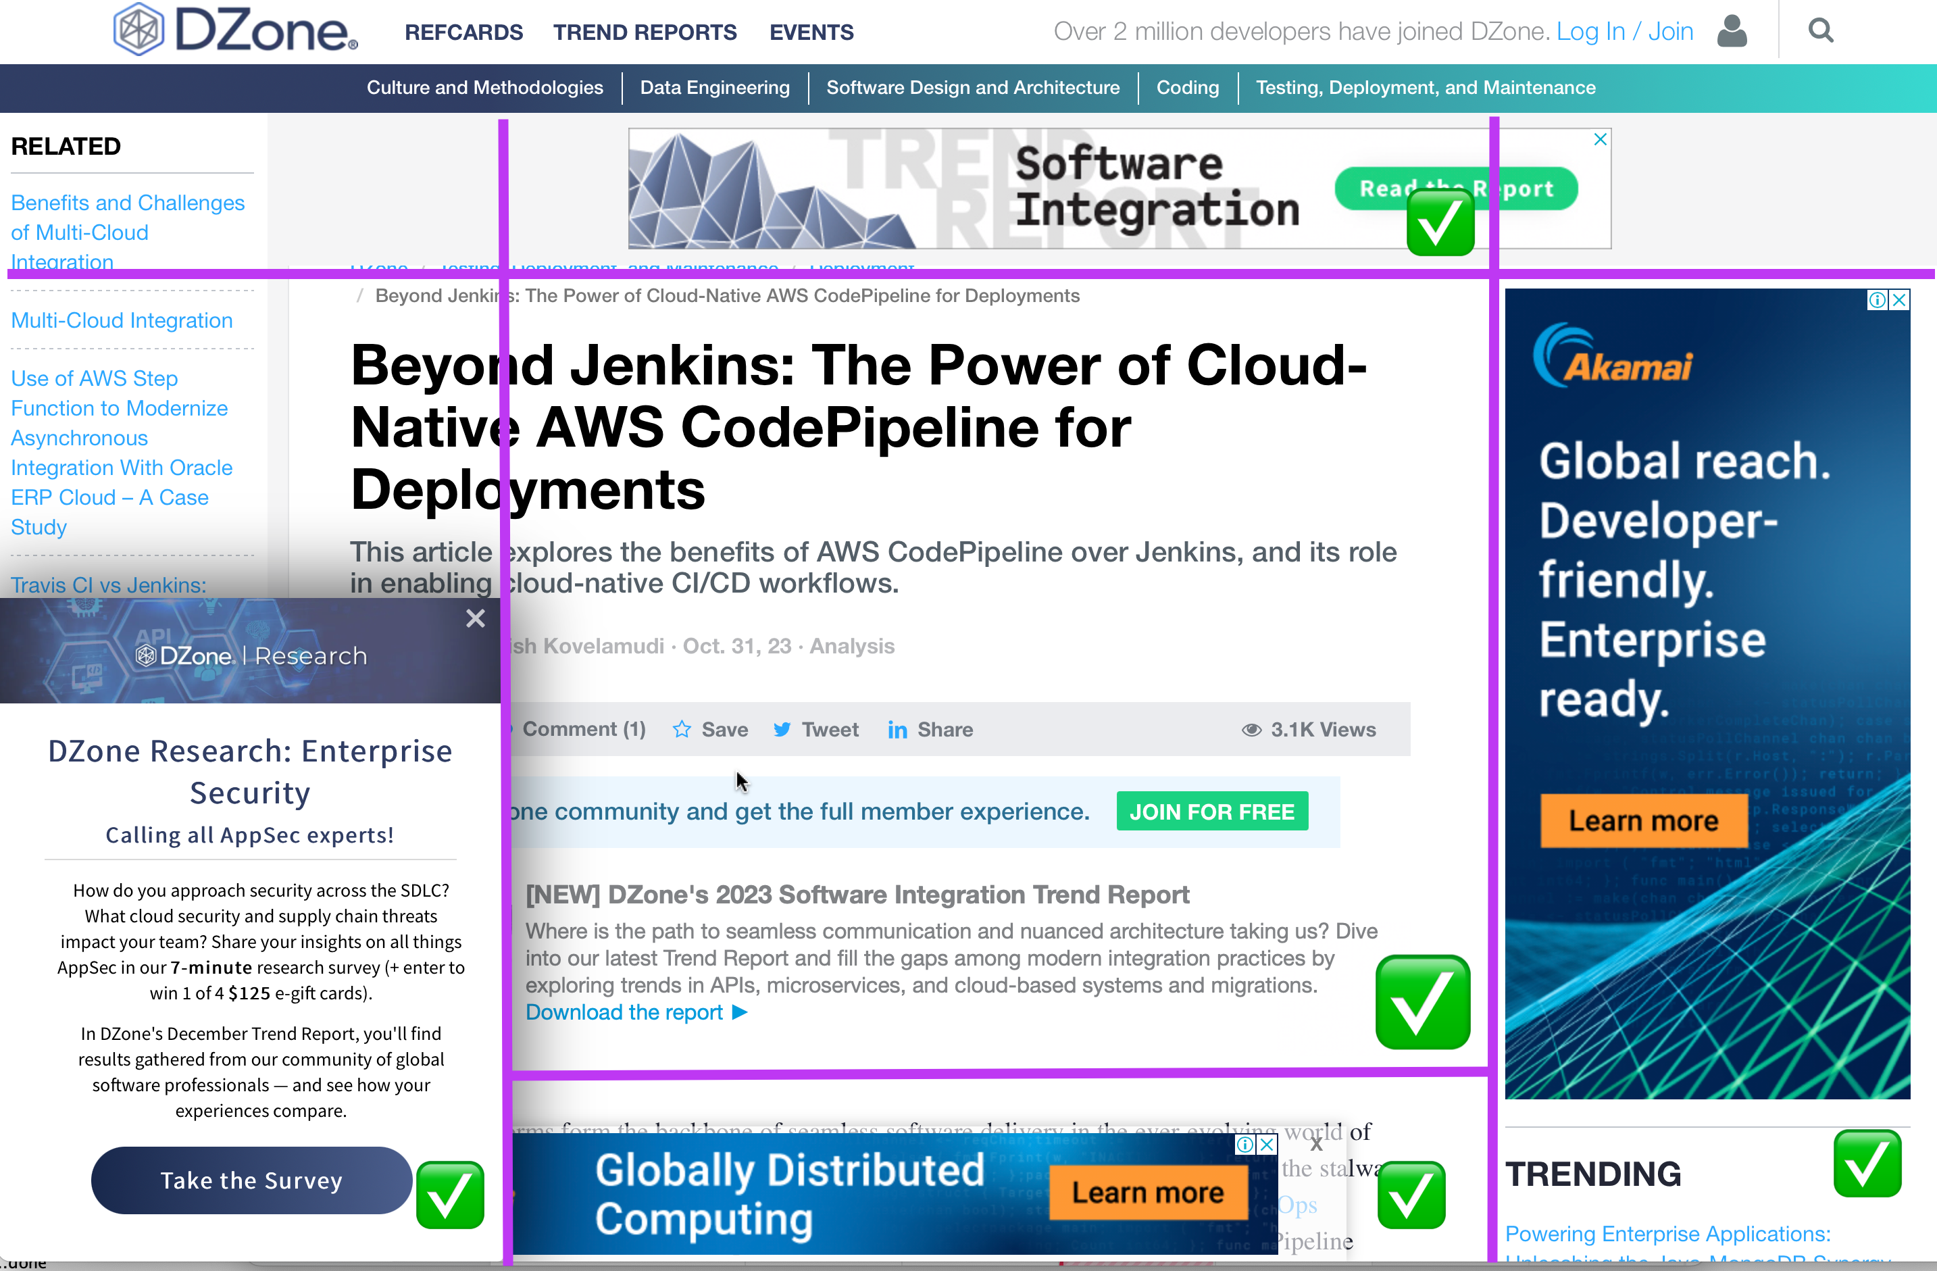Screen dimensions: 1937x1271
Task: Close the DZone Research survey popup
Action: pos(475,619)
